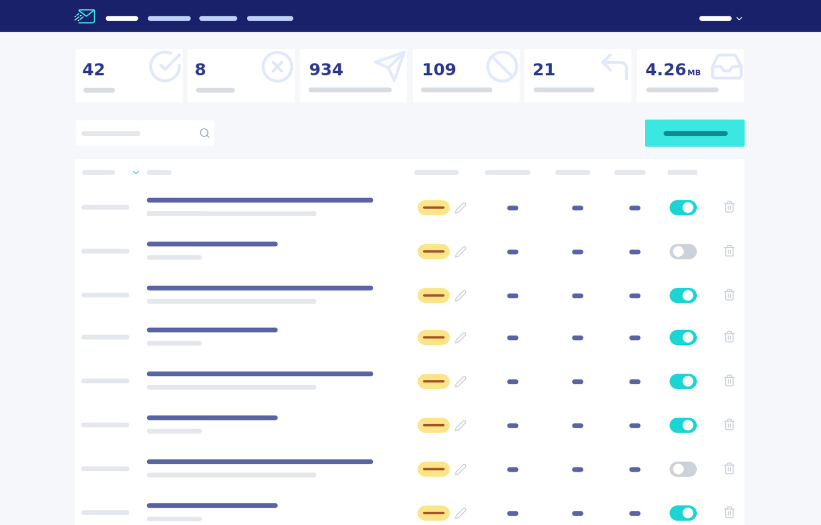Viewport: 821px width, 525px height.
Task: Click the X circle icon on the 8 card
Action: pos(277,67)
